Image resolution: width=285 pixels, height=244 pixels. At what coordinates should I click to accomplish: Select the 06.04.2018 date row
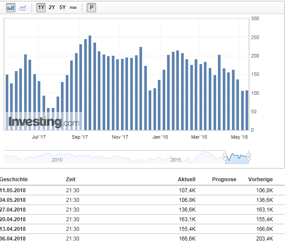[x=142, y=239]
